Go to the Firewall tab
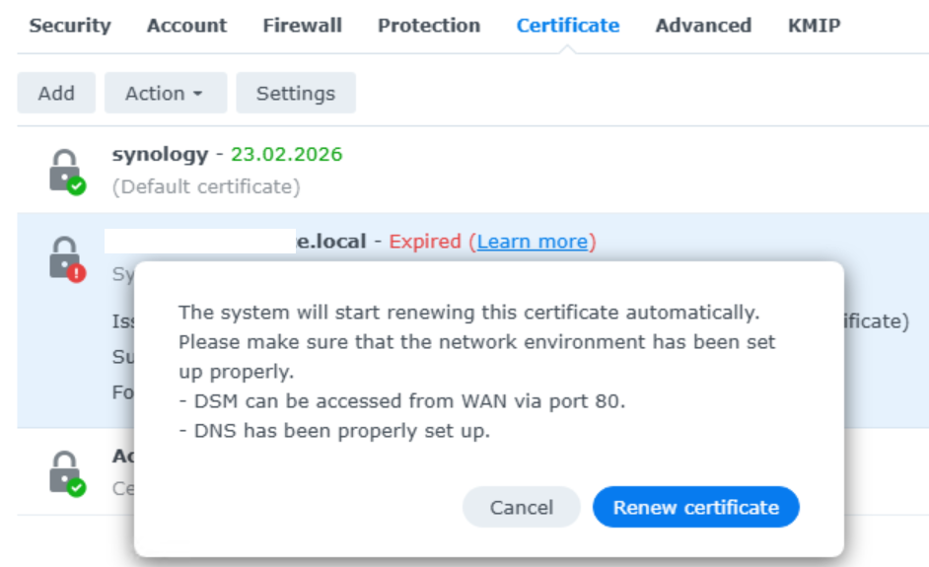 point(302,26)
